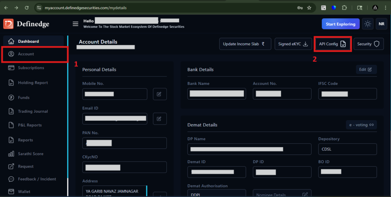391x197 pixels.
Task: Click the NR profile avatar
Action: pyautogui.click(x=381, y=24)
